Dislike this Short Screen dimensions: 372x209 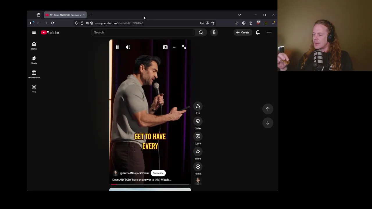click(198, 121)
